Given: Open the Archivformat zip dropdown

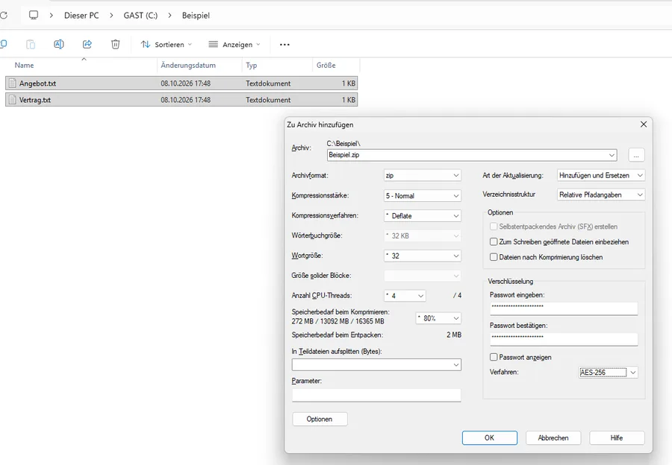Looking at the screenshot, I should click(423, 175).
